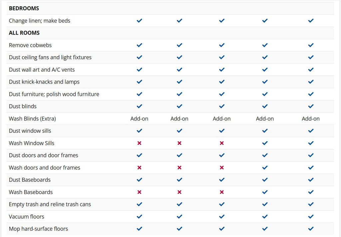The width and height of the screenshot is (341, 237).
Task: Click last-column checkmark for Mop hard-surface floors
Action: point(311,229)
